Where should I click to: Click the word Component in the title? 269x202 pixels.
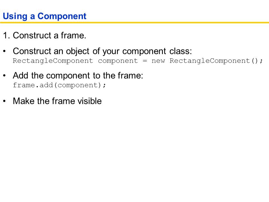pos(62,16)
